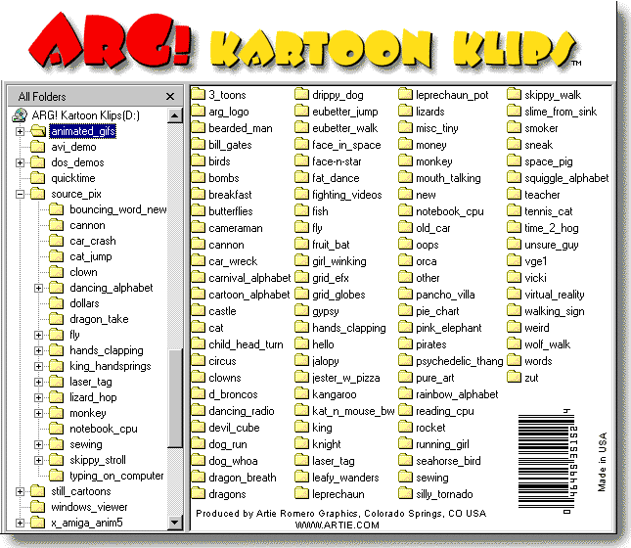This screenshot has width=631, height=548.
Task: Select dragon_take in the folder tree
Action: coord(99,319)
